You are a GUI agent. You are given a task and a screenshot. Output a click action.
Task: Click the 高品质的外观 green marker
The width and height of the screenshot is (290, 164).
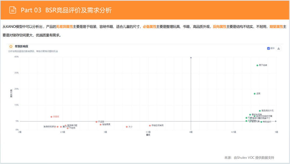[260, 111]
